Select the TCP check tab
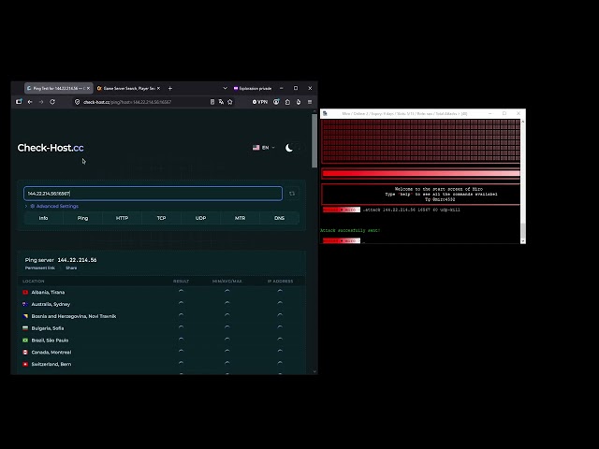The width and height of the screenshot is (599, 449). point(162,218)
